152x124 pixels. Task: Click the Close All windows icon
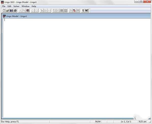coord(74,10)
